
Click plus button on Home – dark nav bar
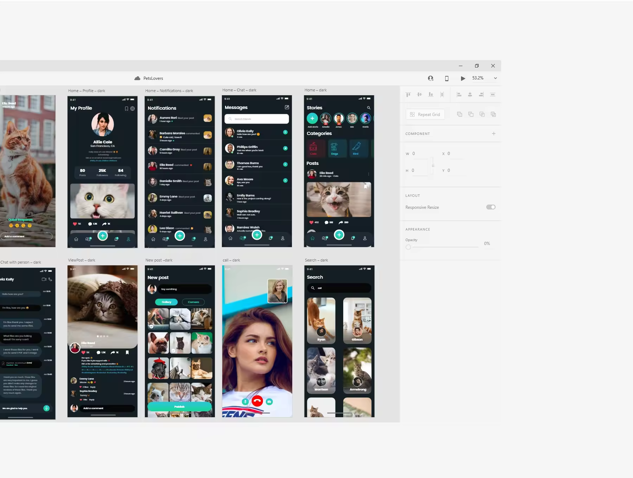pyautogui.click(x=339, y=235)
